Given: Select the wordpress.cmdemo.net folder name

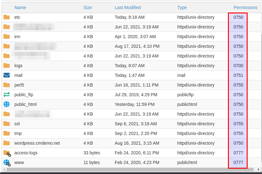Looking at the screenshot, I should point(37,143).
